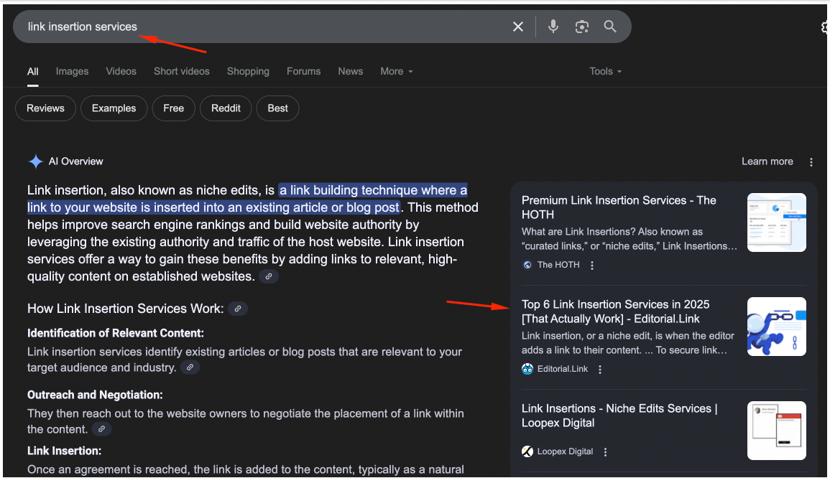This screenshot has height=478, width=830.
Task: Switch to the Videos tab
Action: pos(121,71)
